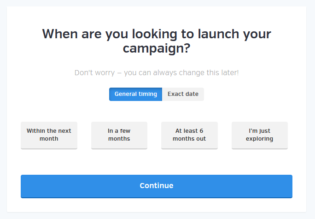Choose the "In a few months" option
This screenshot has width=315, height=219.
[119, 135]
